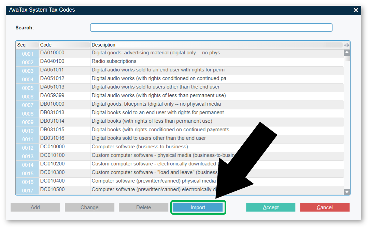Select Digital goods: blueprints description
This screenshot has width=370, height=229.
point(156,104)
